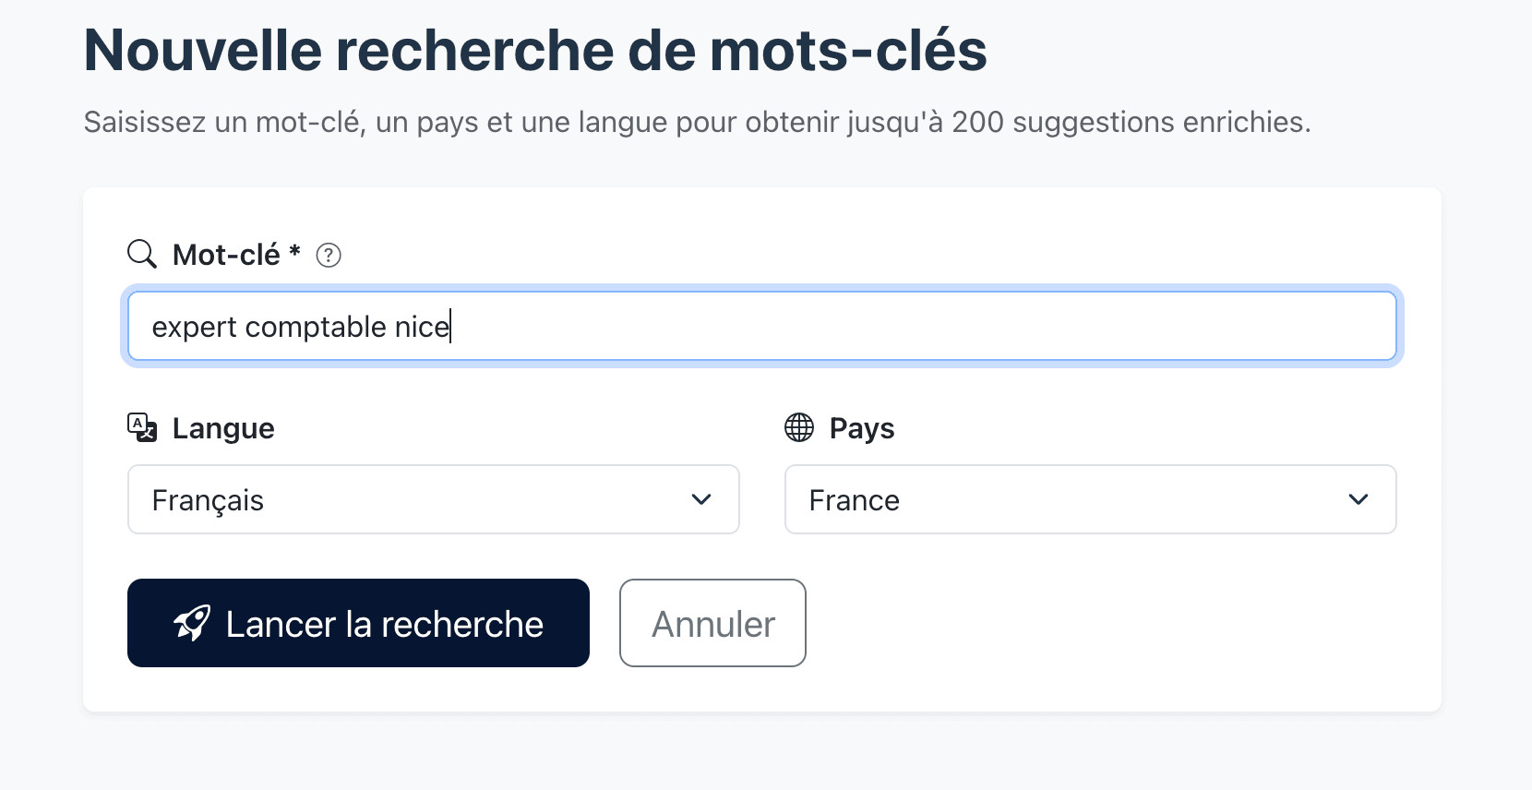
Task: Click the globe icon next to Pays
Action: tap(799, 427)
